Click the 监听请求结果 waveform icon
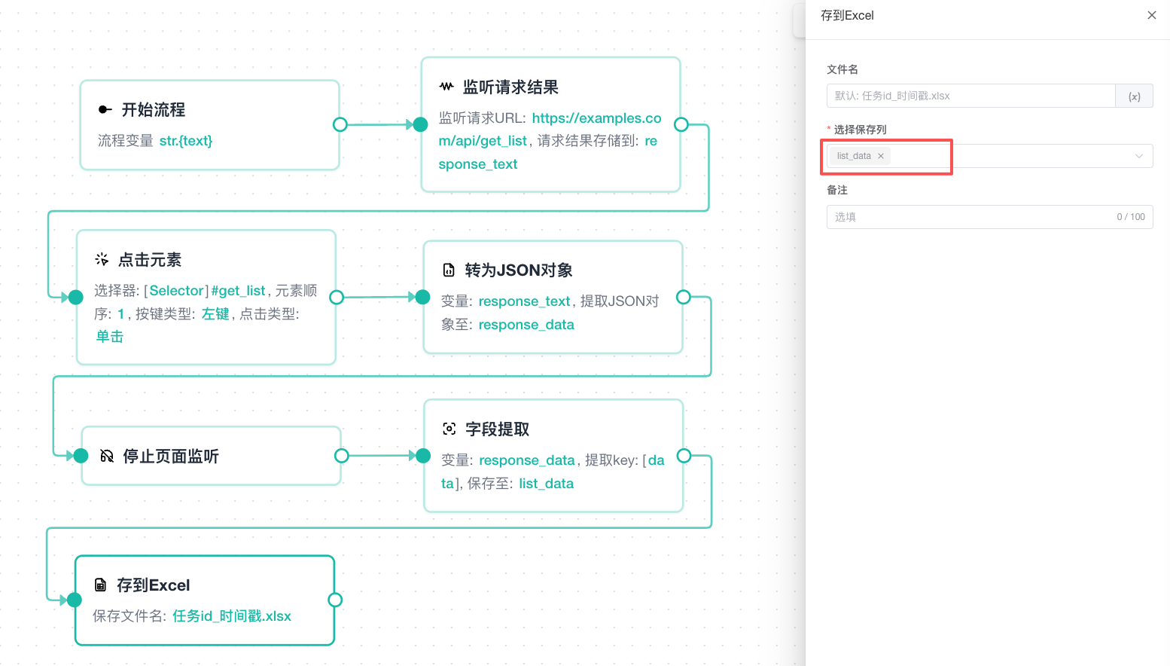This screenshot has width=1170, height=666. click(x=446, y=87)
